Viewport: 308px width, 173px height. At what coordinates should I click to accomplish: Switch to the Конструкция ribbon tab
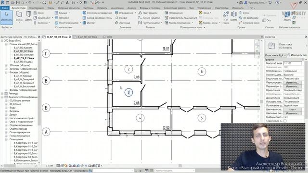click(x=37, y=8)
